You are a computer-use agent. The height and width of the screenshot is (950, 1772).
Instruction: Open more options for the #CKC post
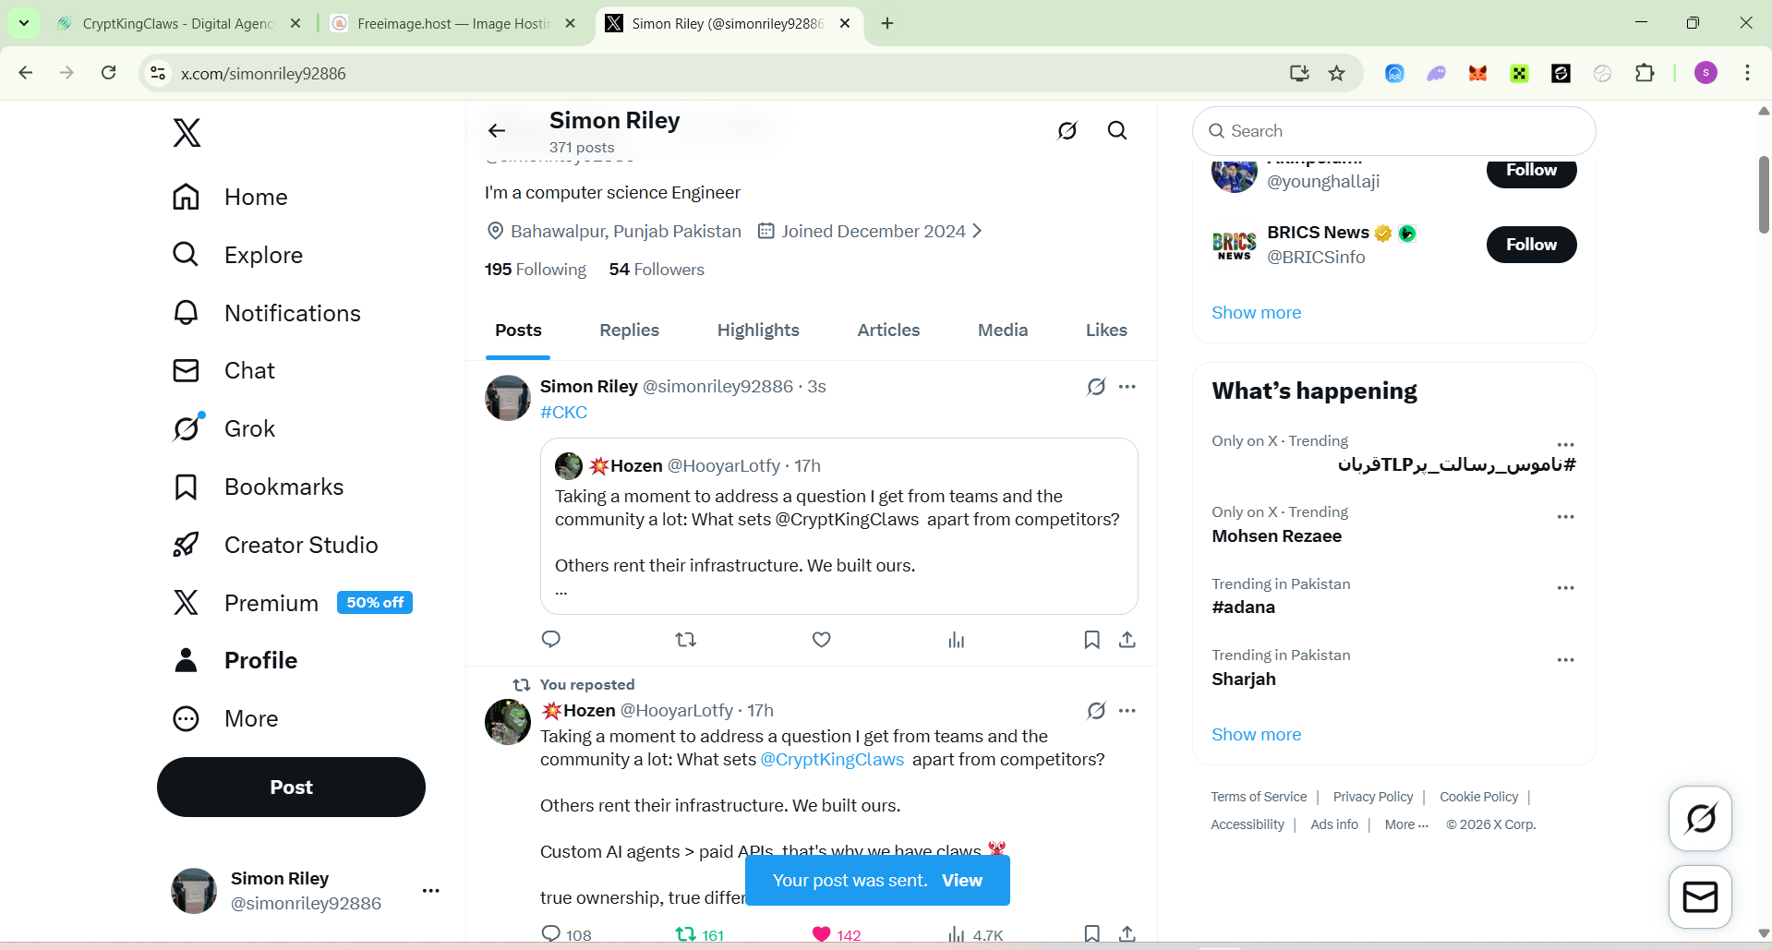(x=1127, y=387)
